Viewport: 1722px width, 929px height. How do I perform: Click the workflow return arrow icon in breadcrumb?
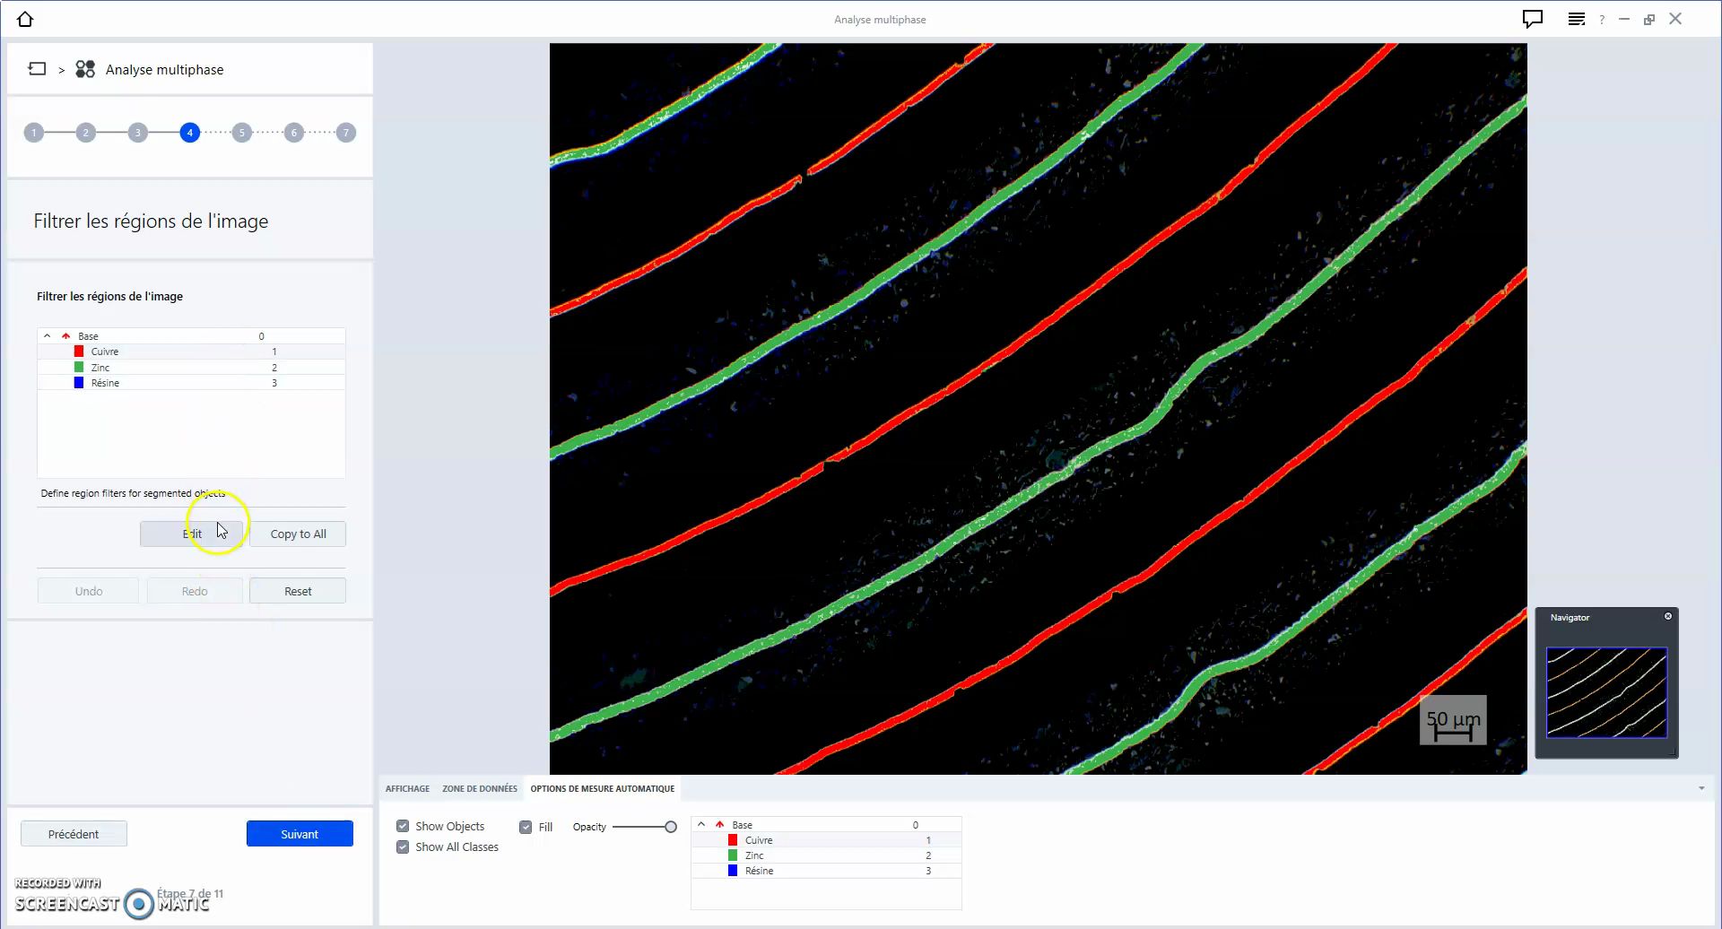point(37,68)
